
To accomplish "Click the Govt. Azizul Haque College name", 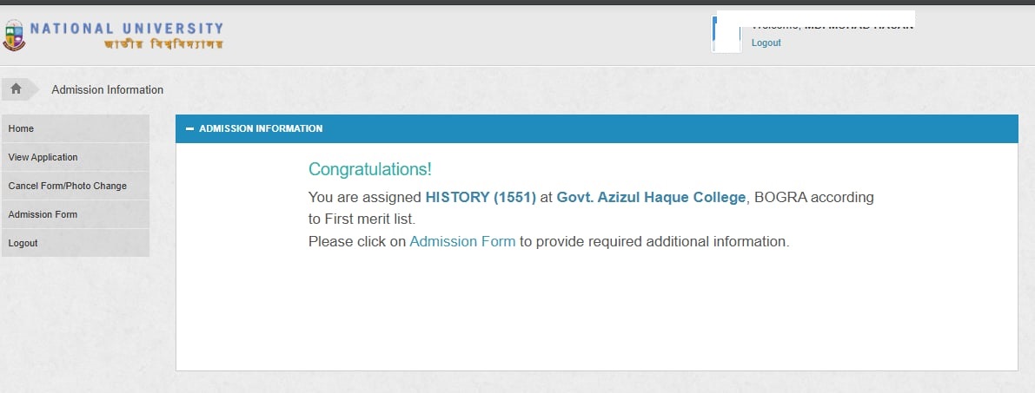I will coord(651,197).
